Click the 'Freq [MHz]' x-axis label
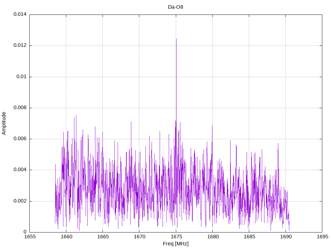 (x=176, y=244)
